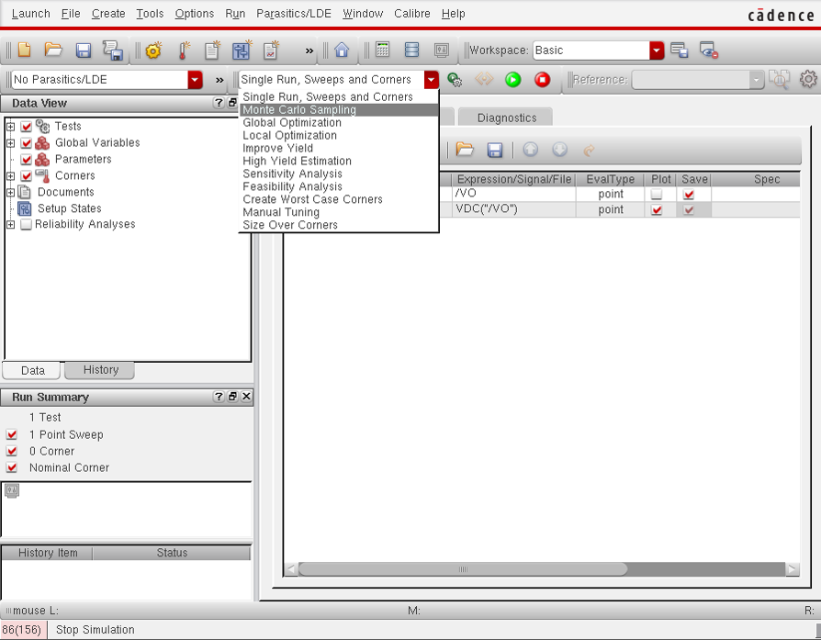The height and width of the screenshot is (640, 821).
Task: Uncheck the Save box for /VO row
Action: pyautogui.click(x=689, y=195)
